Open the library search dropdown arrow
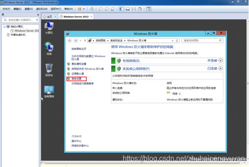 pyautogui.click(x=37, y=20)
